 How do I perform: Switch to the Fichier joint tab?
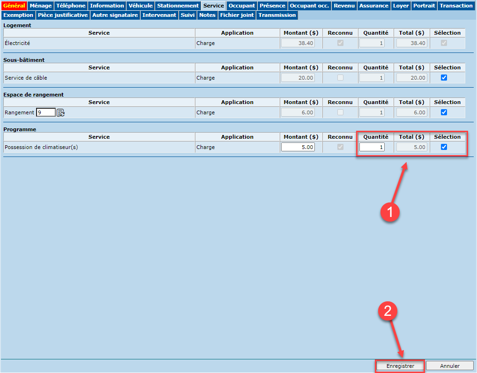[x=237, y=15]
